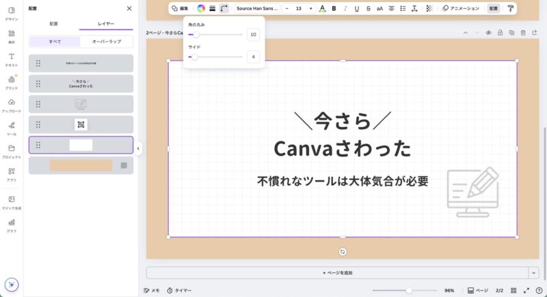Toggle underline formatting
This screenshot has height=297, width=547.
coord(356,8)
